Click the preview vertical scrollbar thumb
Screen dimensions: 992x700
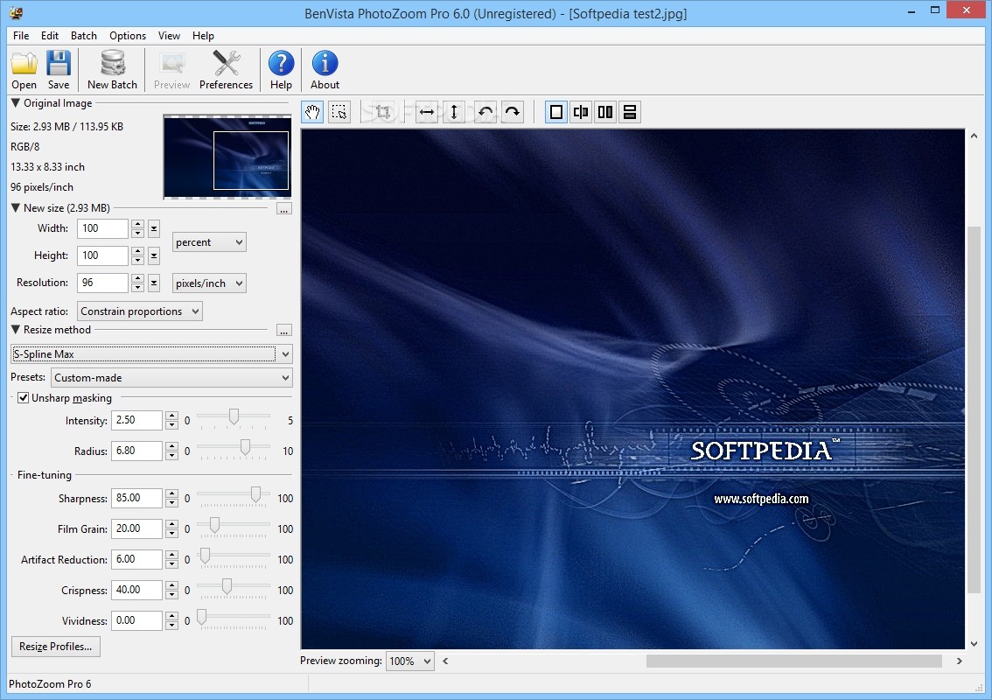(974, 409)
